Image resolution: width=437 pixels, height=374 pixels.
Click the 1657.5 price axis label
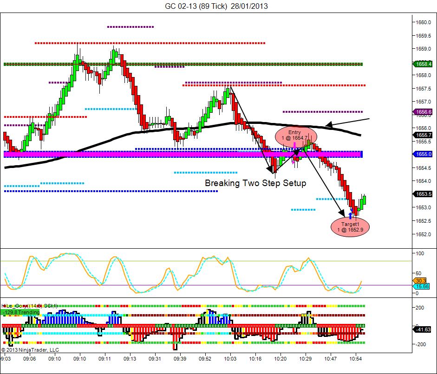point(424,89)
